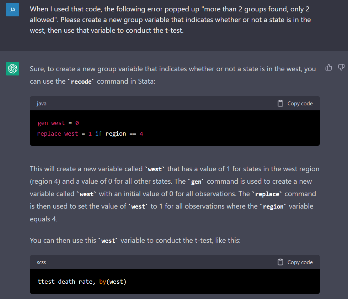The width and height of the screenshot is (348, 299).
Task: Click the thumbs down feedback icon
Action: [341, 67]
